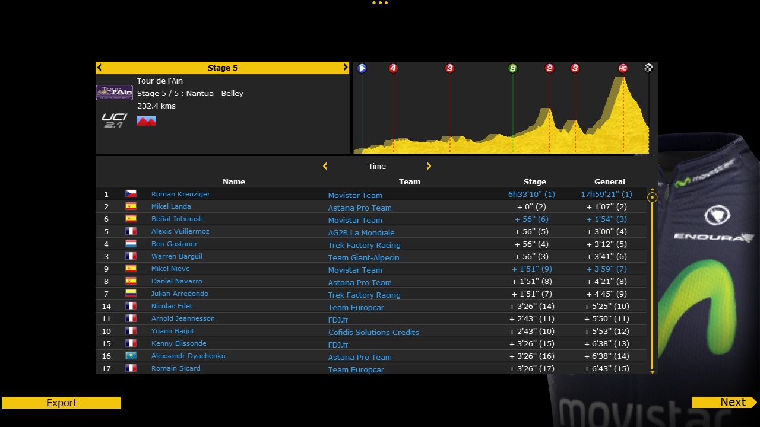Switch to previous classification before Time
The width and height of the screenshot is (760, 427).
tap(325, 167)
